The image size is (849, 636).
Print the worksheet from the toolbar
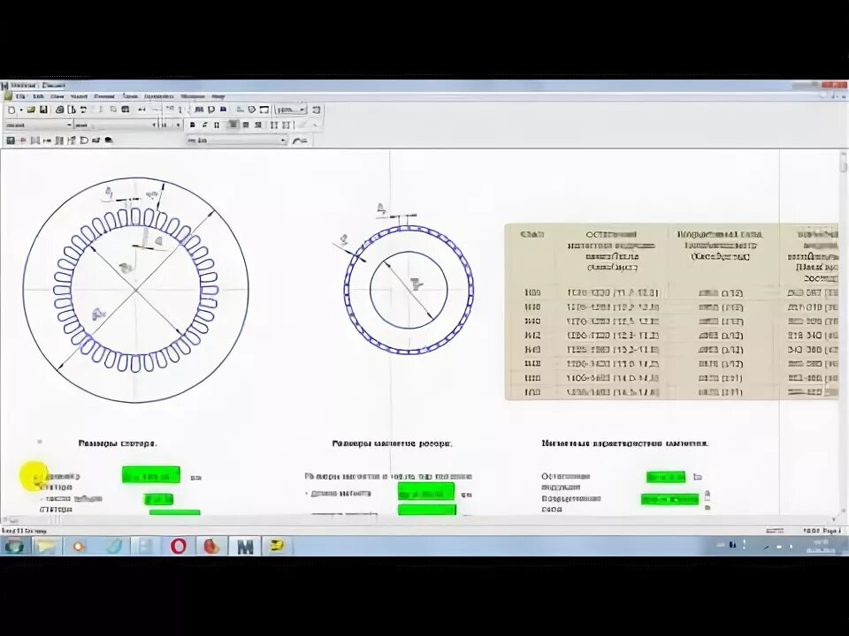60,110
